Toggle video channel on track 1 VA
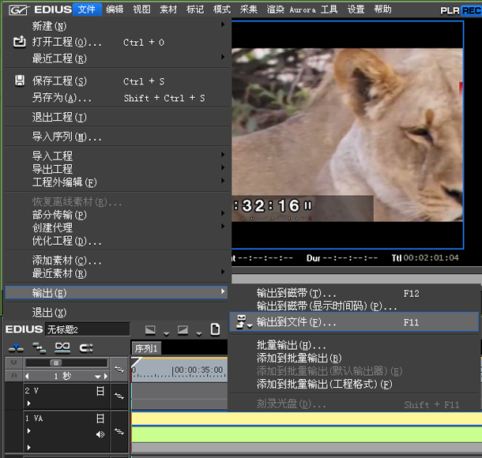482x458 pixels. click(100, 419)
